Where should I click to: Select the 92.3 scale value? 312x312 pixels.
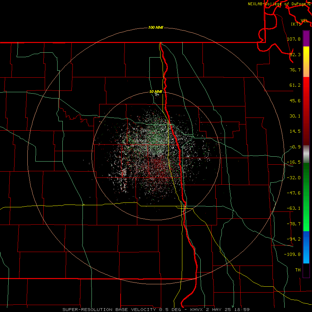[295, 54]
